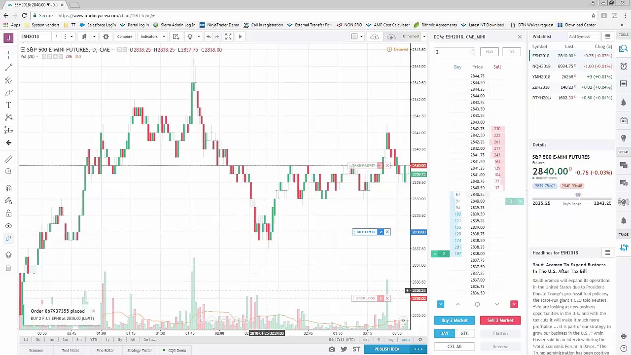Click Sell 2 Market button
The width and height of the screenshot is (631, 355).
point(500,320)
